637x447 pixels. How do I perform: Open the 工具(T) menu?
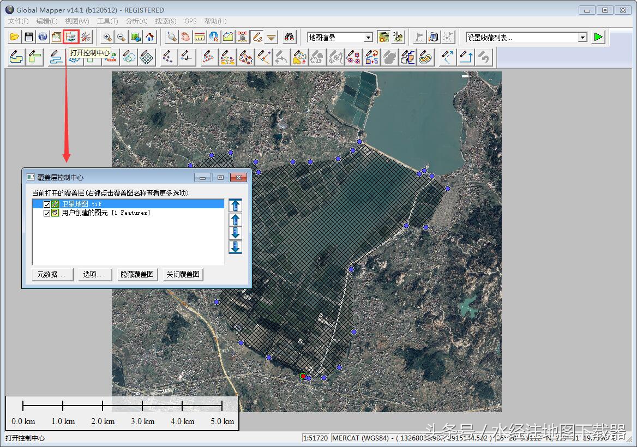pos(107,21)
